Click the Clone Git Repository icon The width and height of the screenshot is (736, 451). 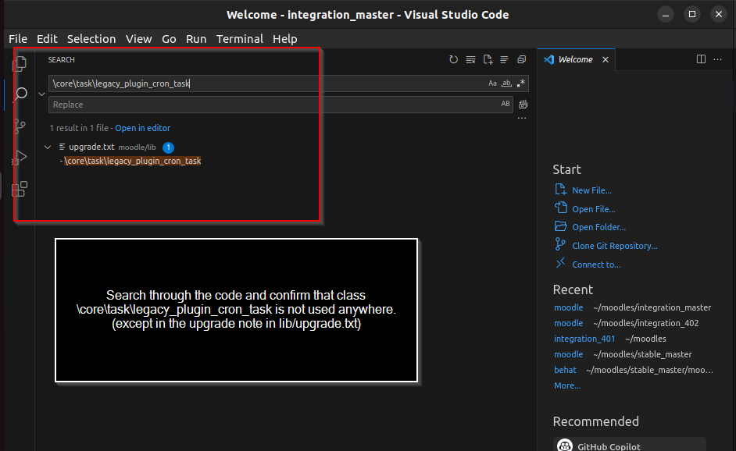560,244
